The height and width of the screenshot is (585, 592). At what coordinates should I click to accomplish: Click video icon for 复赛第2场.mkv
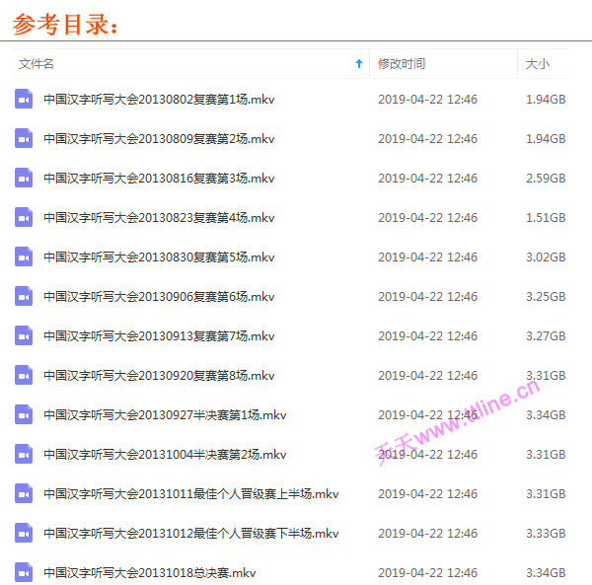click(24, 139)
